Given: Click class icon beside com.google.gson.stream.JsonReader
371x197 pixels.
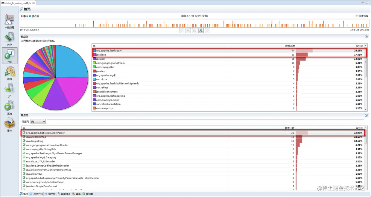Looking at the screenshot, I should pos(24,145).
